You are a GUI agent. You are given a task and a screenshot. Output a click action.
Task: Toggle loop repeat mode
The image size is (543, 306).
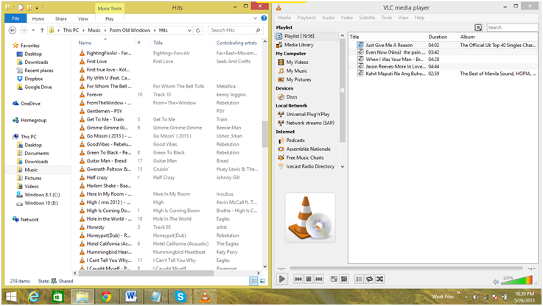pos(368,279)
